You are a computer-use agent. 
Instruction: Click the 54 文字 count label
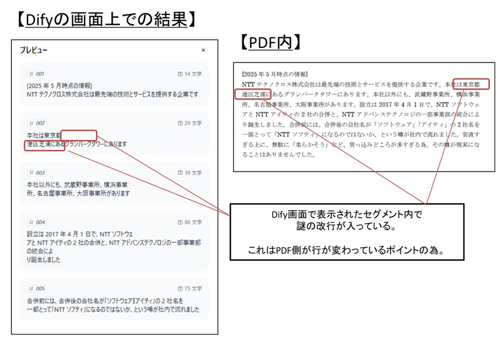pyautogui.click(x=193, y=74)
